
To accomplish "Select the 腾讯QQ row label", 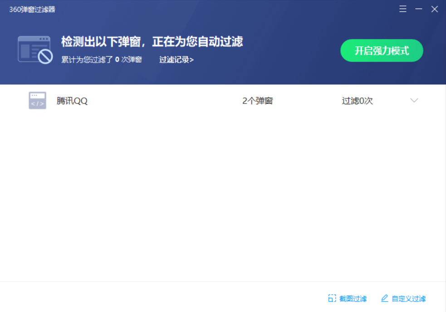I will click(x=72, y=101).
